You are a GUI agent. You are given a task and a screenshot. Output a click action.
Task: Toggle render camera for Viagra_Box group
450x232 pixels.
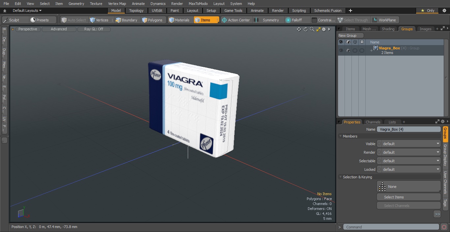click(x=348, y=50)
